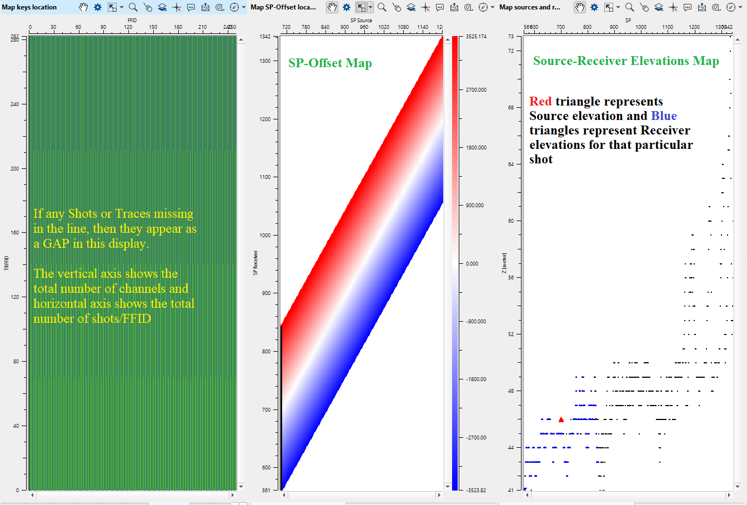Click the 'Z [meter]' vertical axis label
The width and height of the screenshot is (747, 505).
tap(504, 263)
